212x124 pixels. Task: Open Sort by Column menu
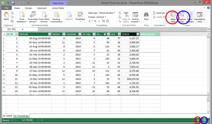tap(135, 17)
